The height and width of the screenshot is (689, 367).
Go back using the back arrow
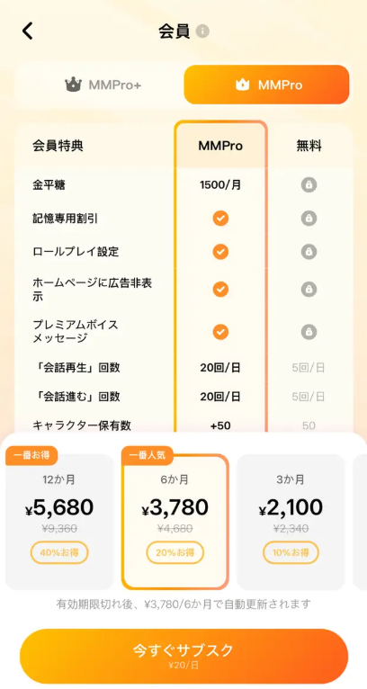[28, 31]
